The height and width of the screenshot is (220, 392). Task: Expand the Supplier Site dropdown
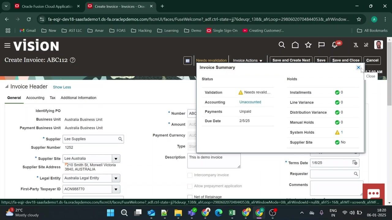116,159
